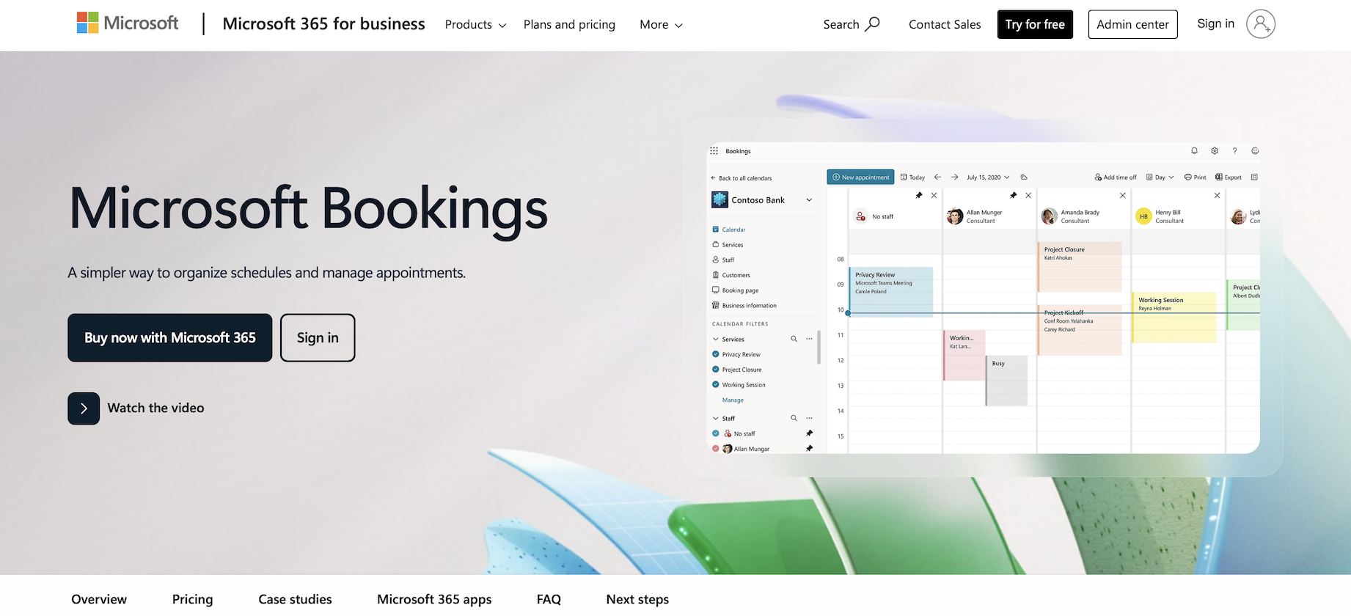Click the Try for free button
The width and height of the screenshot is (1351, 616).
pyautogui.click(x=1035, y=24)
